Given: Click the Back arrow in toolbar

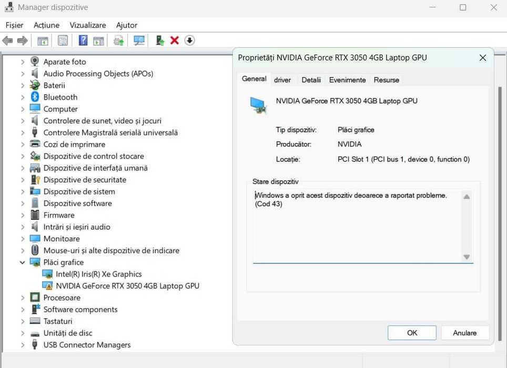Looking at the screenshot, I should (x=7, y=40).
